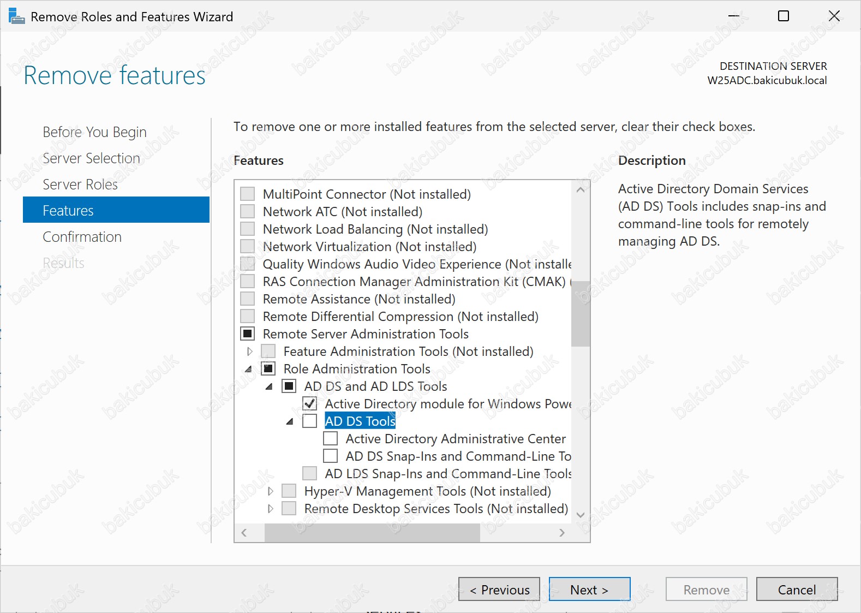The image size is (861, 613).
Task: Select Active Directory Administrative Center label
Action: 456,439
